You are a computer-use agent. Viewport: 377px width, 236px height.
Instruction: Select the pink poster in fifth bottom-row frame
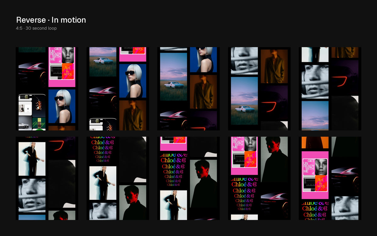[x=315, y=175]
